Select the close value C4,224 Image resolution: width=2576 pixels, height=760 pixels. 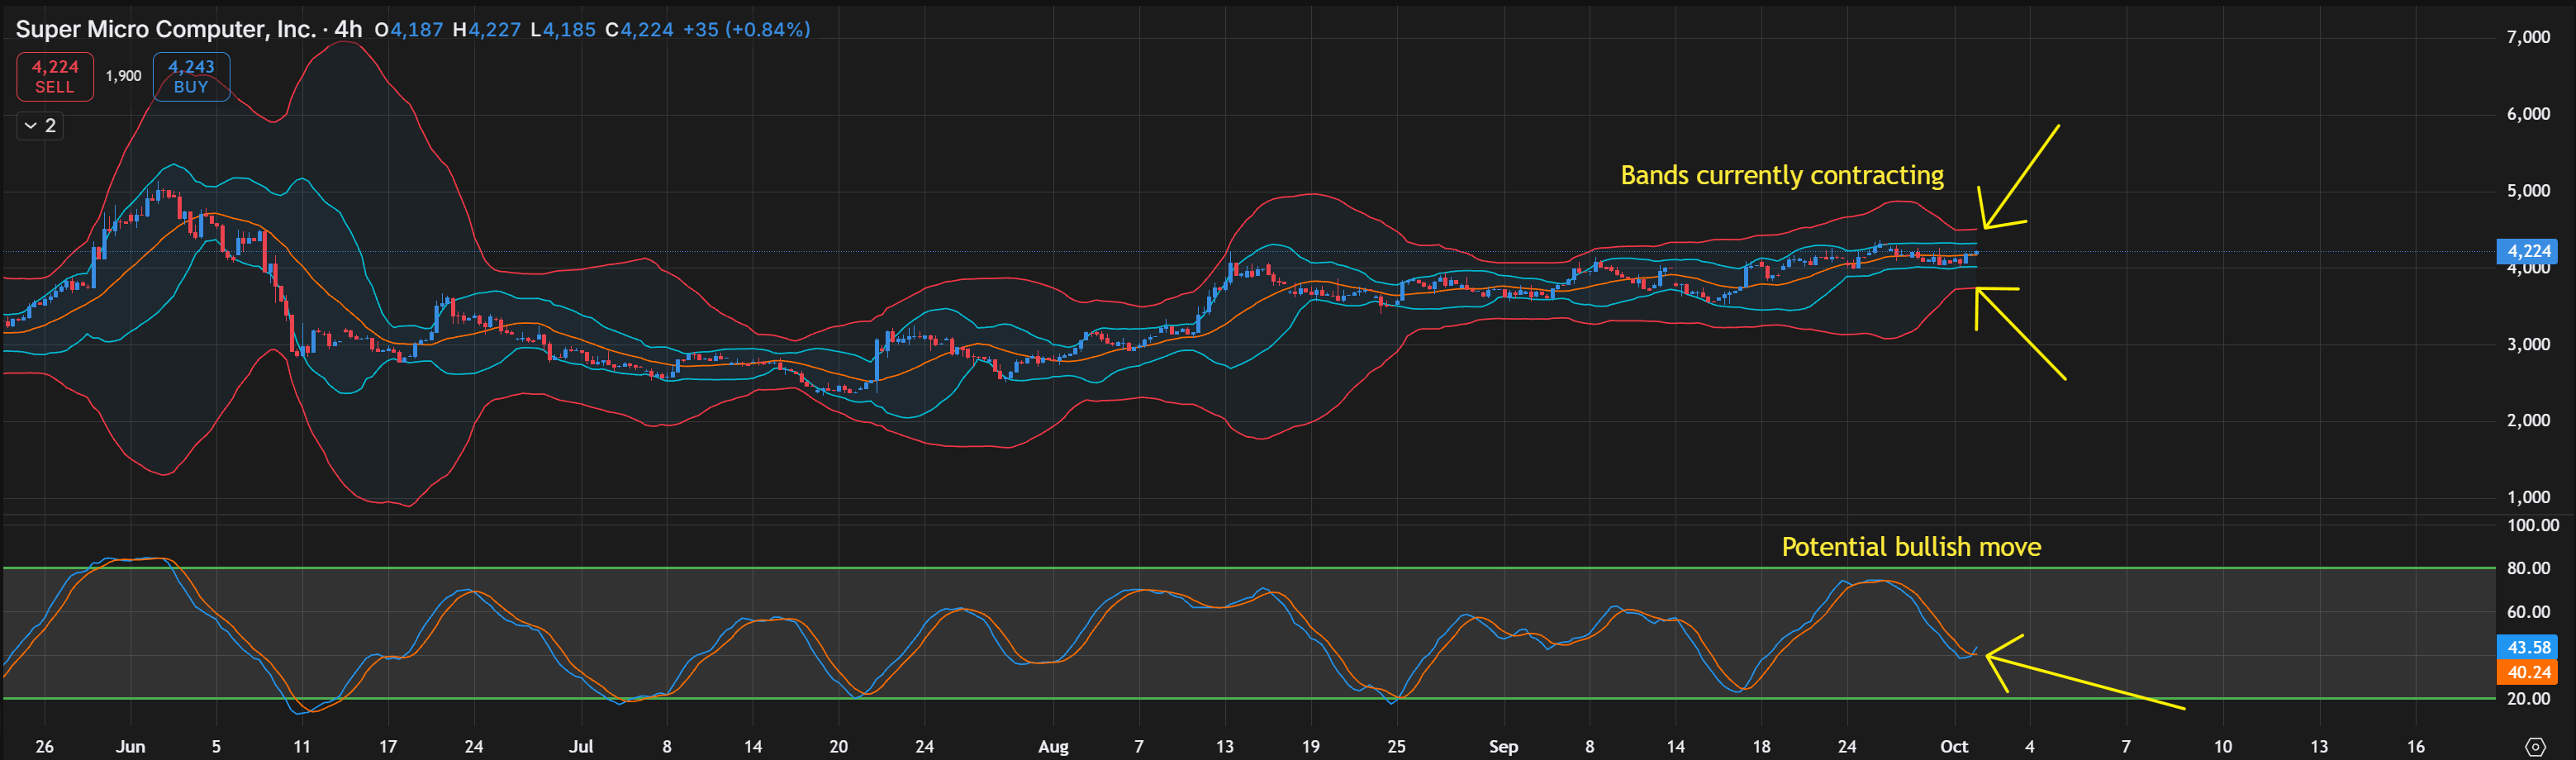pyautogui.click(x=640, y=30)
